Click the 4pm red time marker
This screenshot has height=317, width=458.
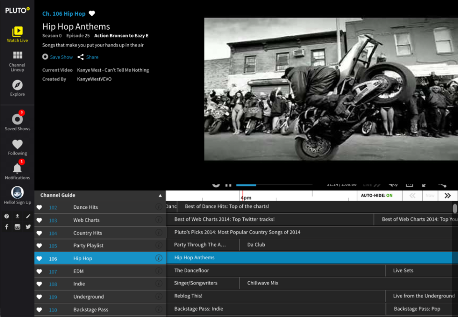pos(242,195)
